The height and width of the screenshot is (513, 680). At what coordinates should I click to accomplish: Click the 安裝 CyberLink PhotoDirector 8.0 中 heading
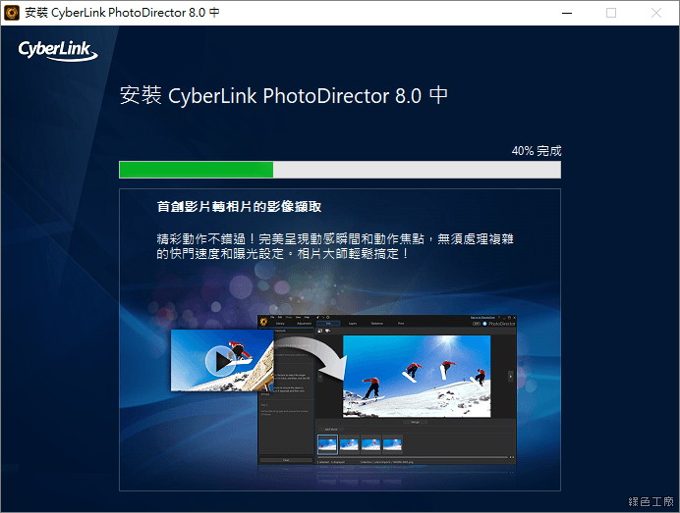point(284,95)
